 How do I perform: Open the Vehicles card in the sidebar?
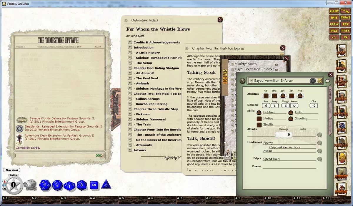[342, 144]
